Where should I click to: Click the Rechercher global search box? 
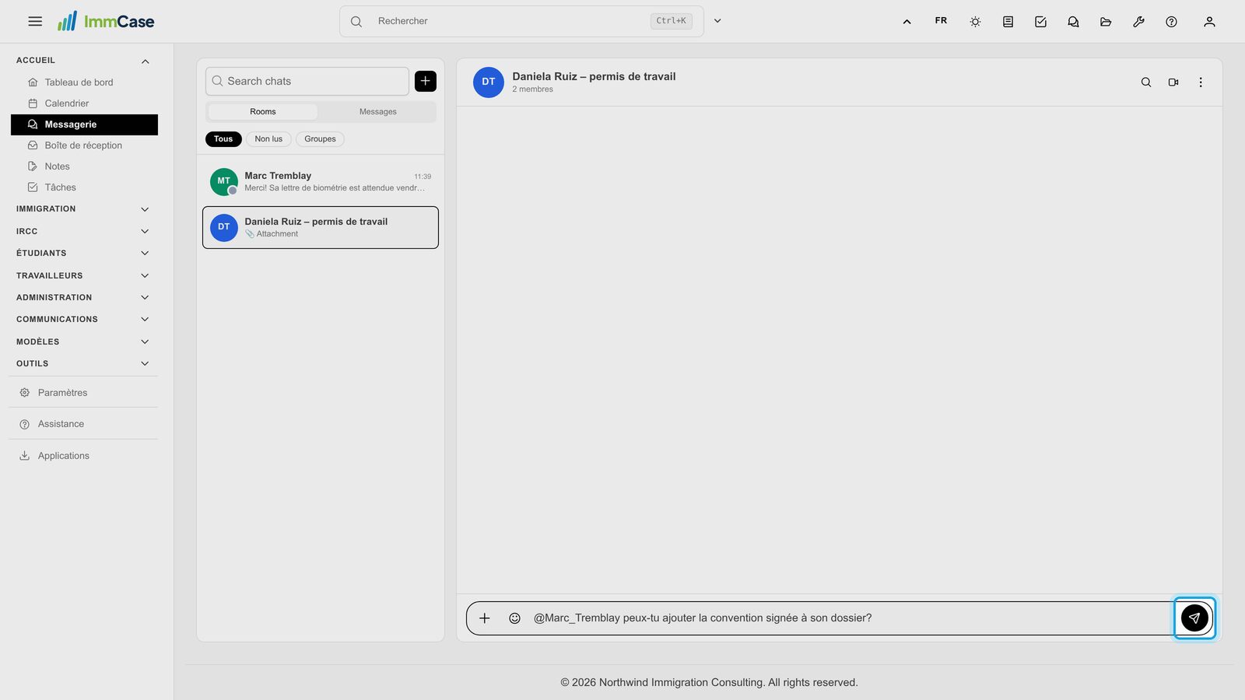[521, 21]
